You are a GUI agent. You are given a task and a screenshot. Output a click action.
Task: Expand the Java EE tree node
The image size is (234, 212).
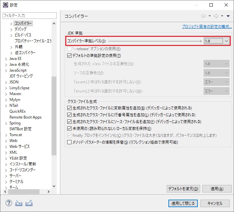[x=6, y=59]
